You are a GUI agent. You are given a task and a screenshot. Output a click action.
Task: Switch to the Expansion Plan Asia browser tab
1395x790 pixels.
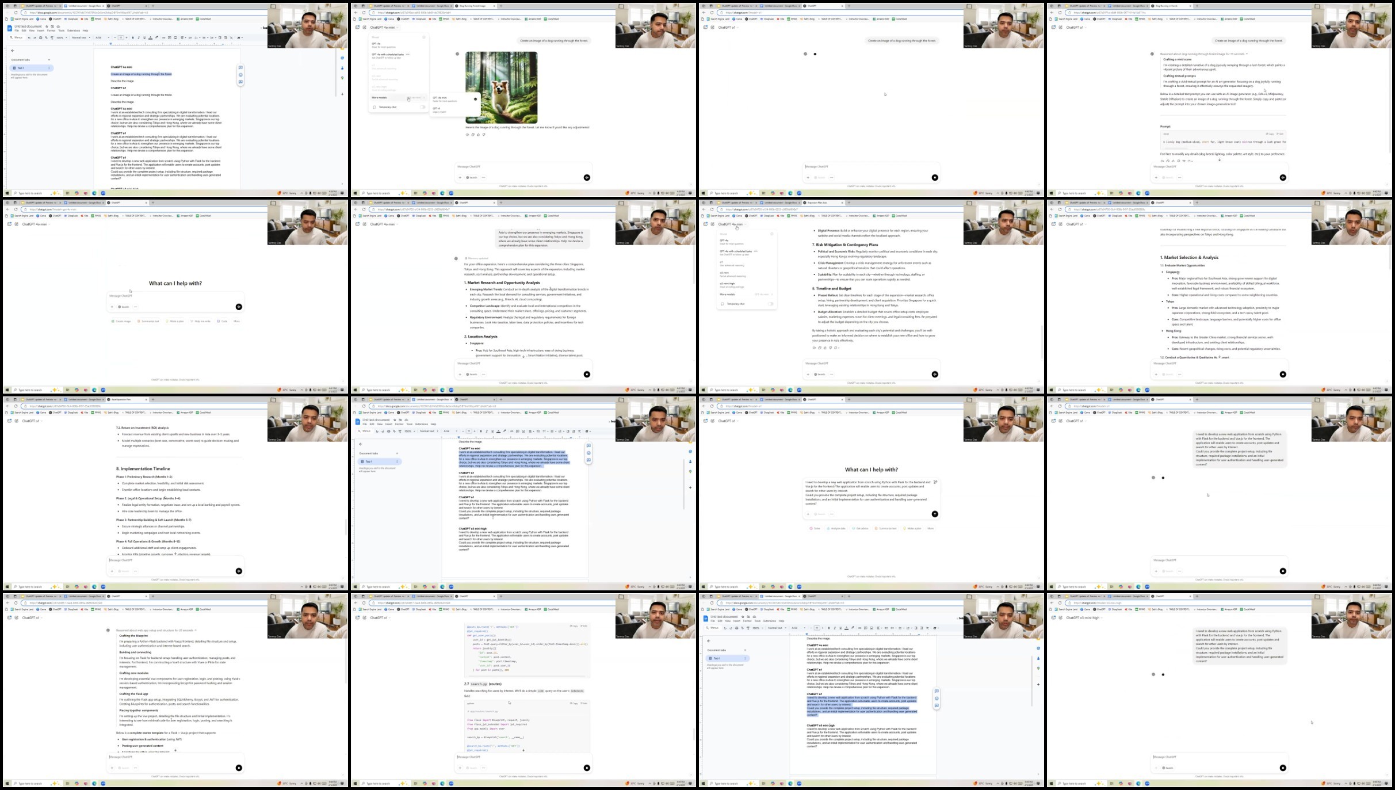(817, 203)
